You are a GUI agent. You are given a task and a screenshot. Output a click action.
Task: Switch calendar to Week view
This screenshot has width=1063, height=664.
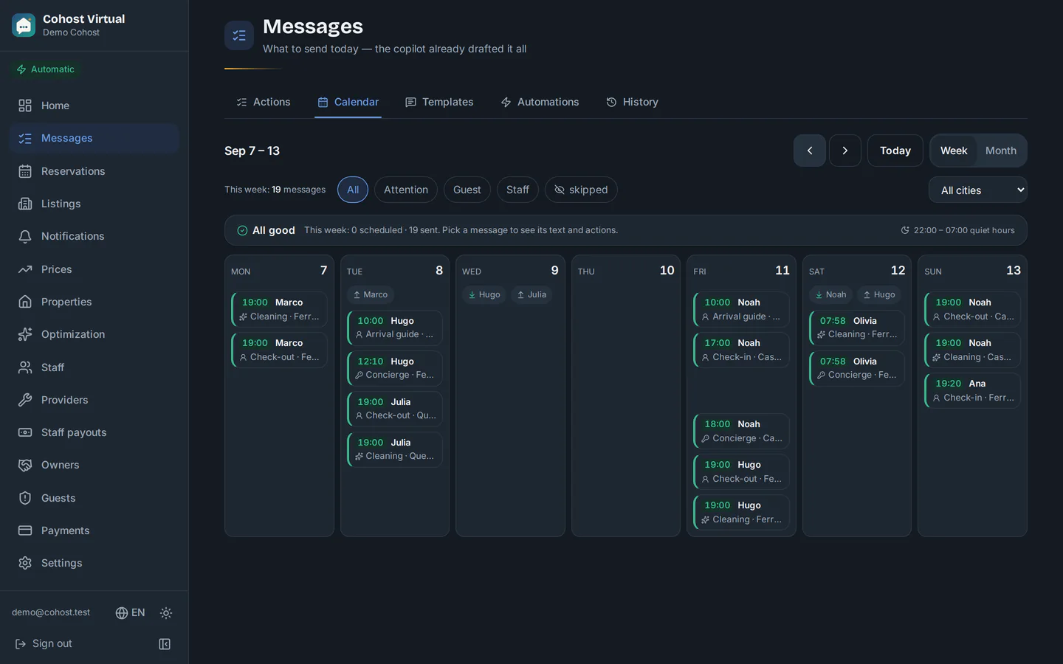click(x=954, y=151)
